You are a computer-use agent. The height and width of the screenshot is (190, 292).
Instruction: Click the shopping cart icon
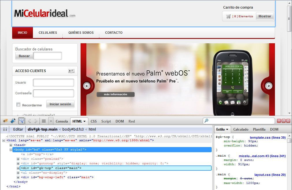pyautogui.click(x=228, y=16)
